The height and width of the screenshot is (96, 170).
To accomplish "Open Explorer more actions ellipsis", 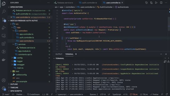I will click(48, 3).
